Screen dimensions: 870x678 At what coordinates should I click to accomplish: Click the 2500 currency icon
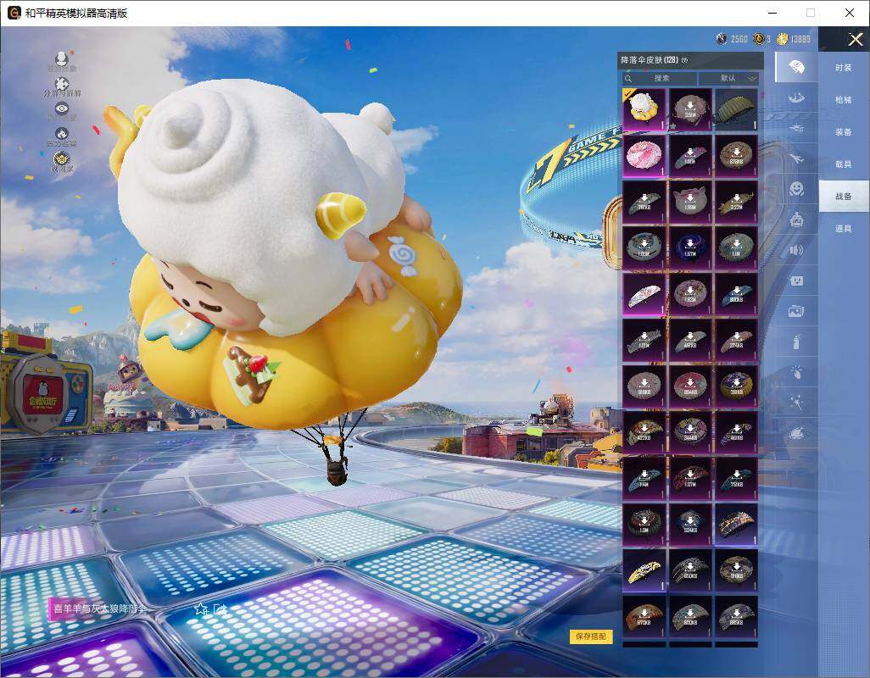722,39
